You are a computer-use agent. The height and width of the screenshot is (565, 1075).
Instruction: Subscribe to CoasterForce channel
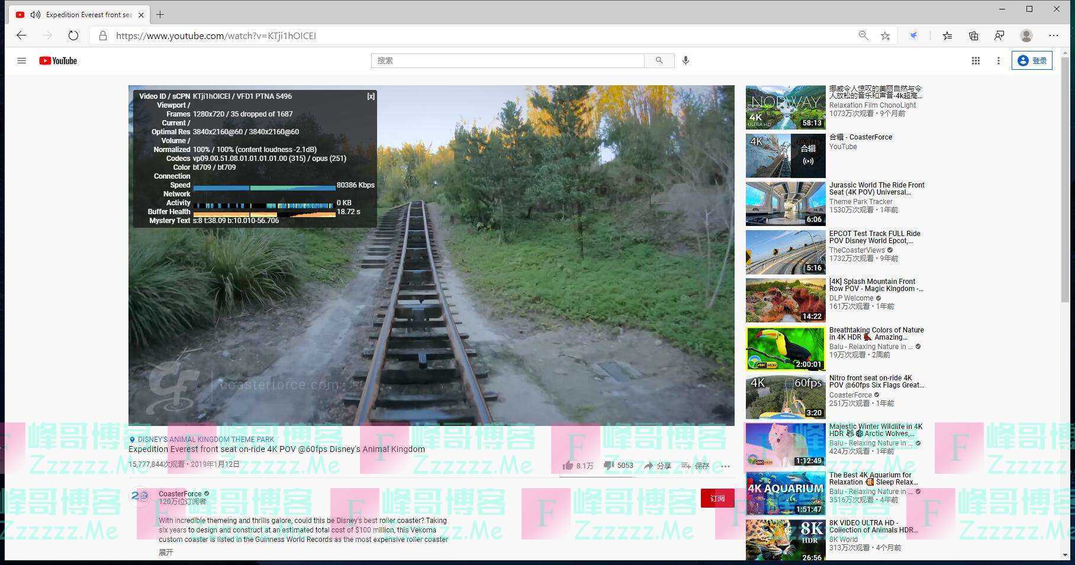(x=717, y=498)
